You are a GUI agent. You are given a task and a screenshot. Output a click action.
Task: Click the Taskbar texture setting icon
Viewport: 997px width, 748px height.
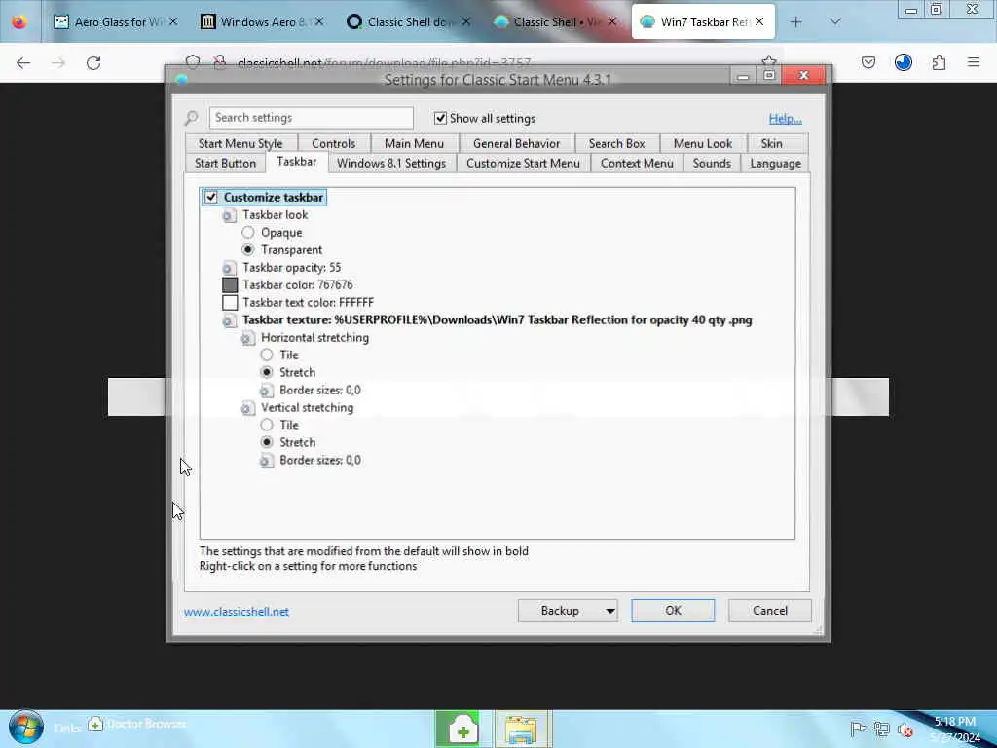229,320
